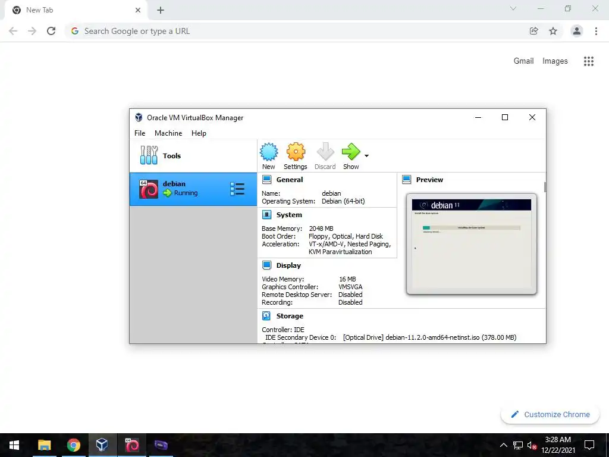Viewport: 609px width, 457px height.
Task: Click Chrome back arrow
Action: pyautogui.click(x=13, y=31)
